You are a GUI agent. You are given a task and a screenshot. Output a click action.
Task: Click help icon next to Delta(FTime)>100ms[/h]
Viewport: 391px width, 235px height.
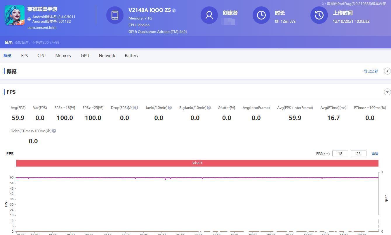pos(54,131)
